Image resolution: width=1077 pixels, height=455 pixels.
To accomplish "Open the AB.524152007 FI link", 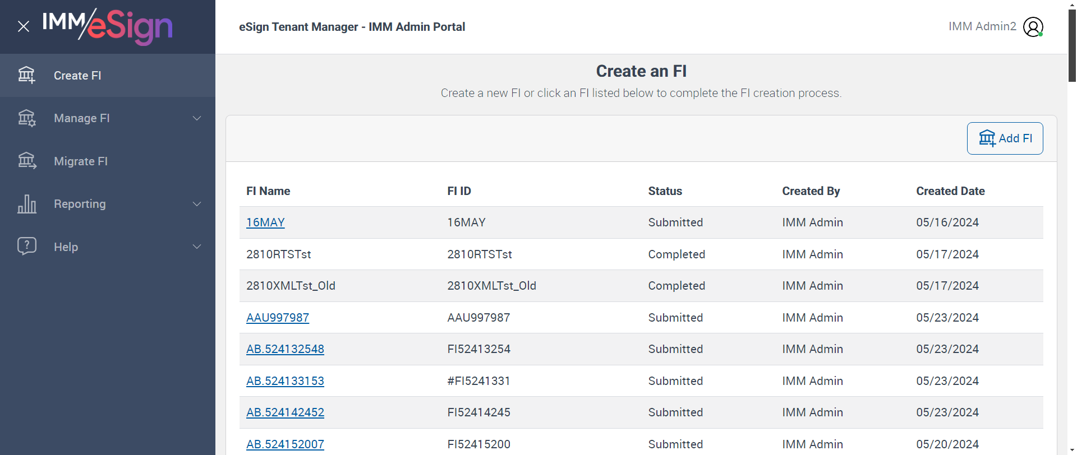I will [285, 444].
